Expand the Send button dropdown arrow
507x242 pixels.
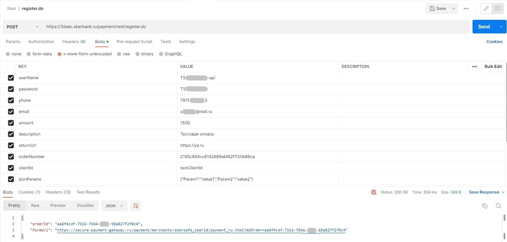click(x=501, y=27)
